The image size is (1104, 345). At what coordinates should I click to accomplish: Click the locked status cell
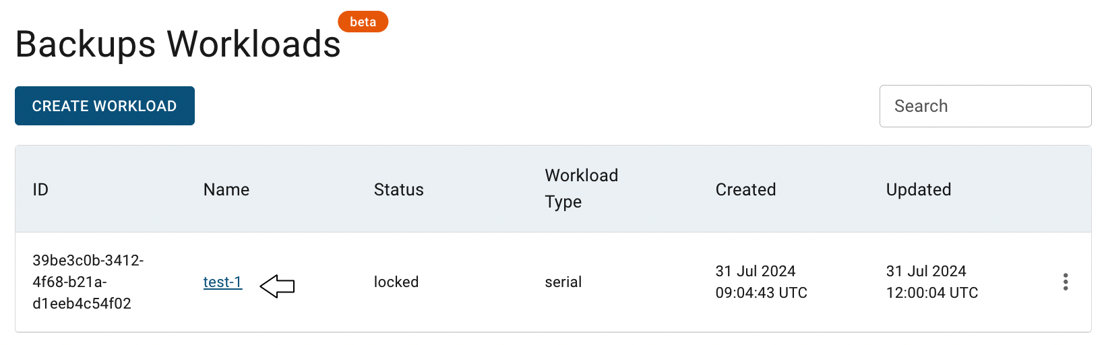396,282
